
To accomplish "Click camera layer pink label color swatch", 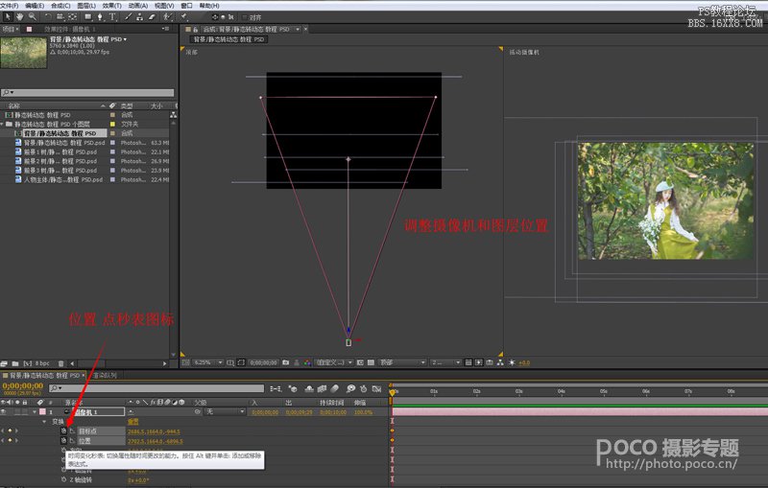I will tap(42, 411).
